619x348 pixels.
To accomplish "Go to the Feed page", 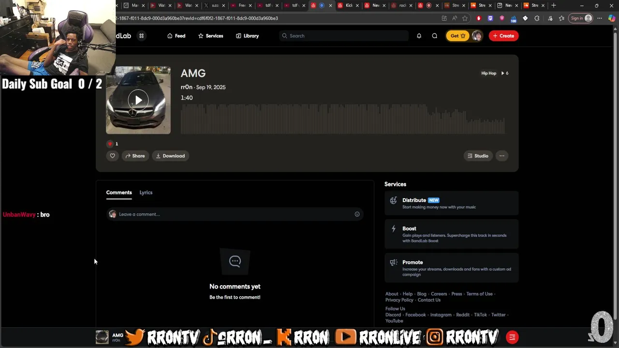I will coord(176,36).
